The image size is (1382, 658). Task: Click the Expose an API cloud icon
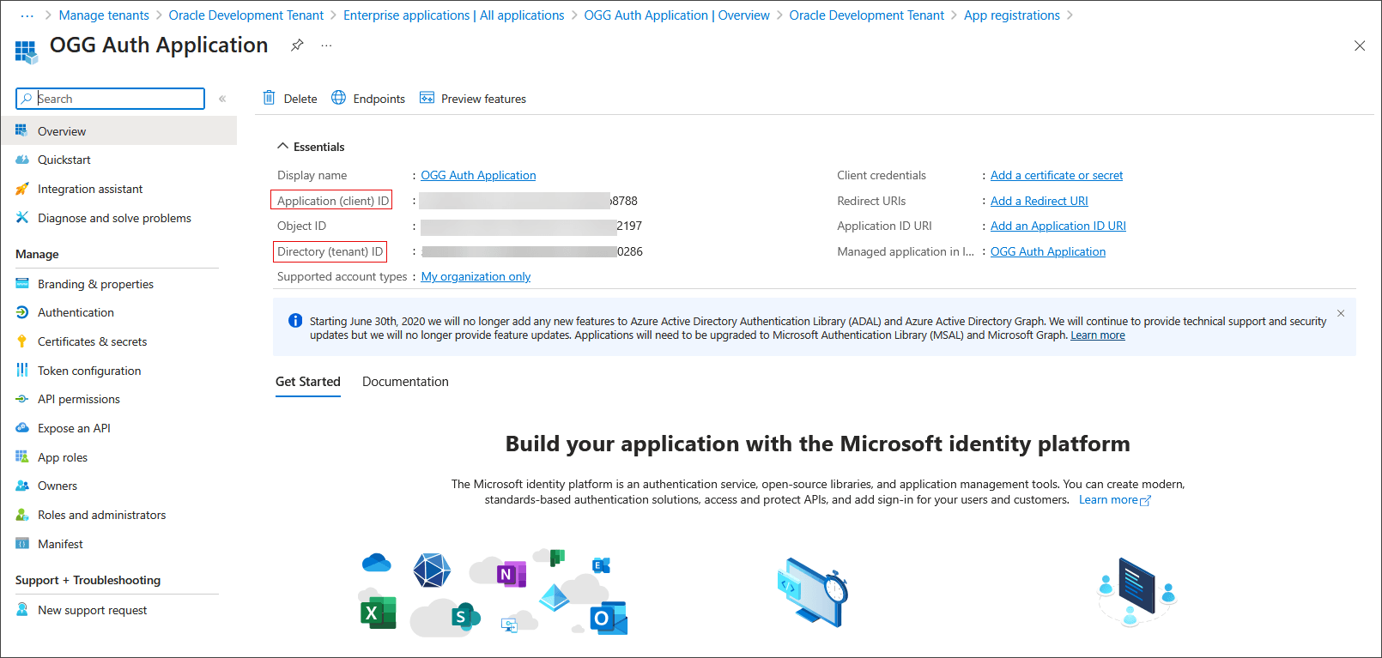click(21, 427)
